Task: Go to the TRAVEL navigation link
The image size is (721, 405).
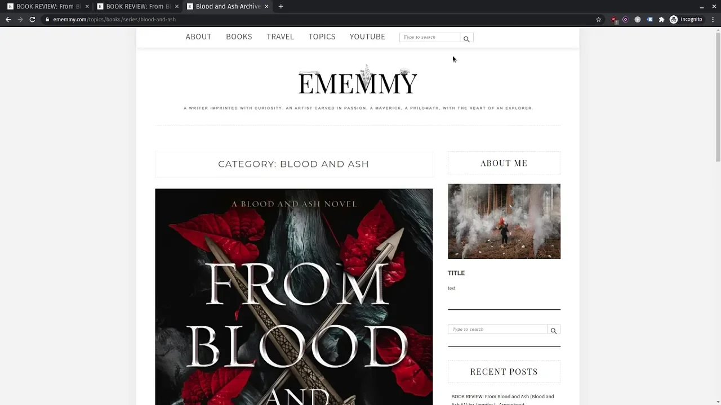Action: pos(280,37)
